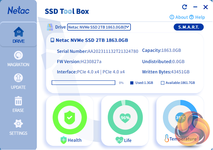
Task: Minimize the SSD Tool Box window
Action: pos(195,7)
